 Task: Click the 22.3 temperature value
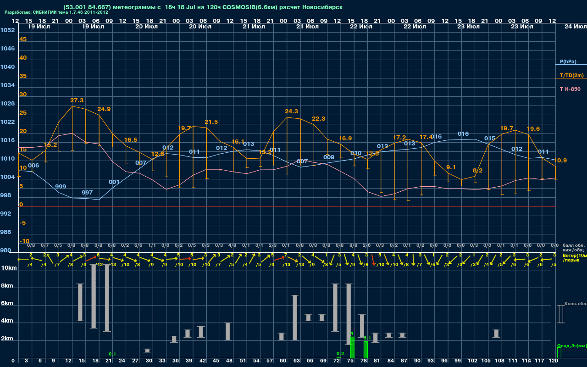click(x=319, y=118)
